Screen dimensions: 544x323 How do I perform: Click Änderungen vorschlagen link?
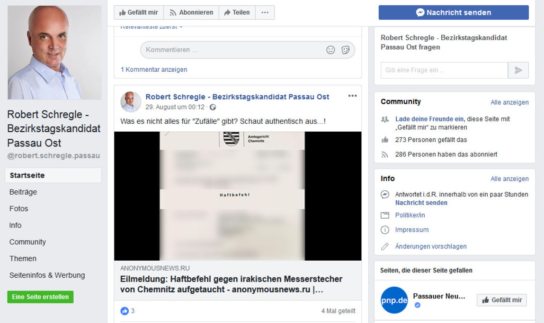click(x=431, y=246)
